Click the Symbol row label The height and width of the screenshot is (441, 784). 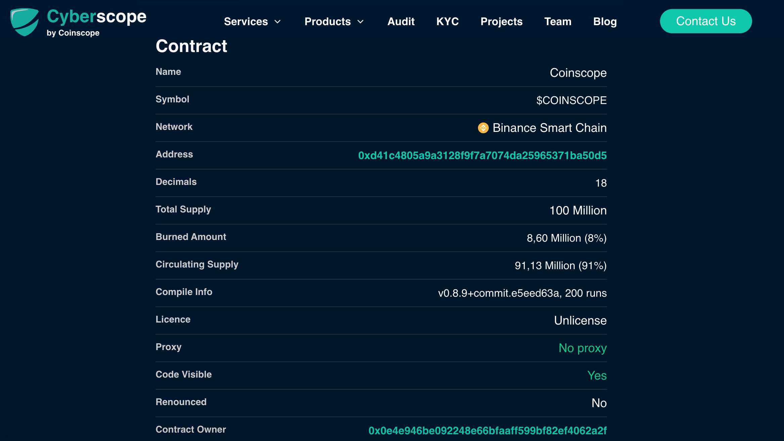pos(172,99)
